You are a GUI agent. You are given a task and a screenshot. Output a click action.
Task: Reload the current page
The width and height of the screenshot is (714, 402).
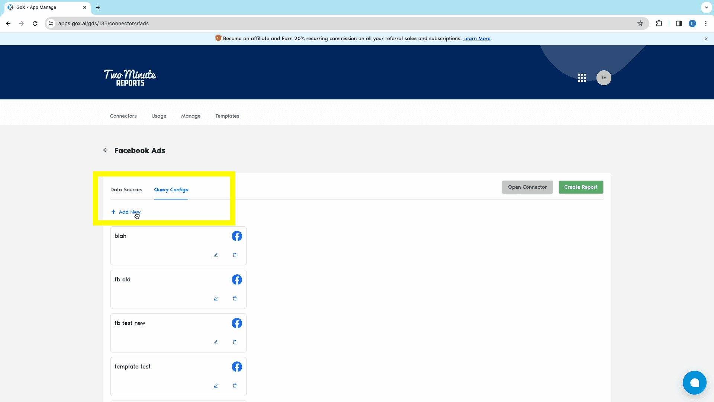coord(35,23)
